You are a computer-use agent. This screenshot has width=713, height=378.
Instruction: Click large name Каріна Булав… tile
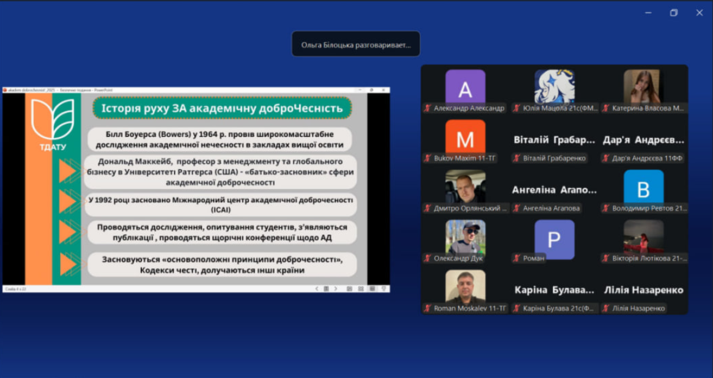pyautogui.click(x=554, y=290)
